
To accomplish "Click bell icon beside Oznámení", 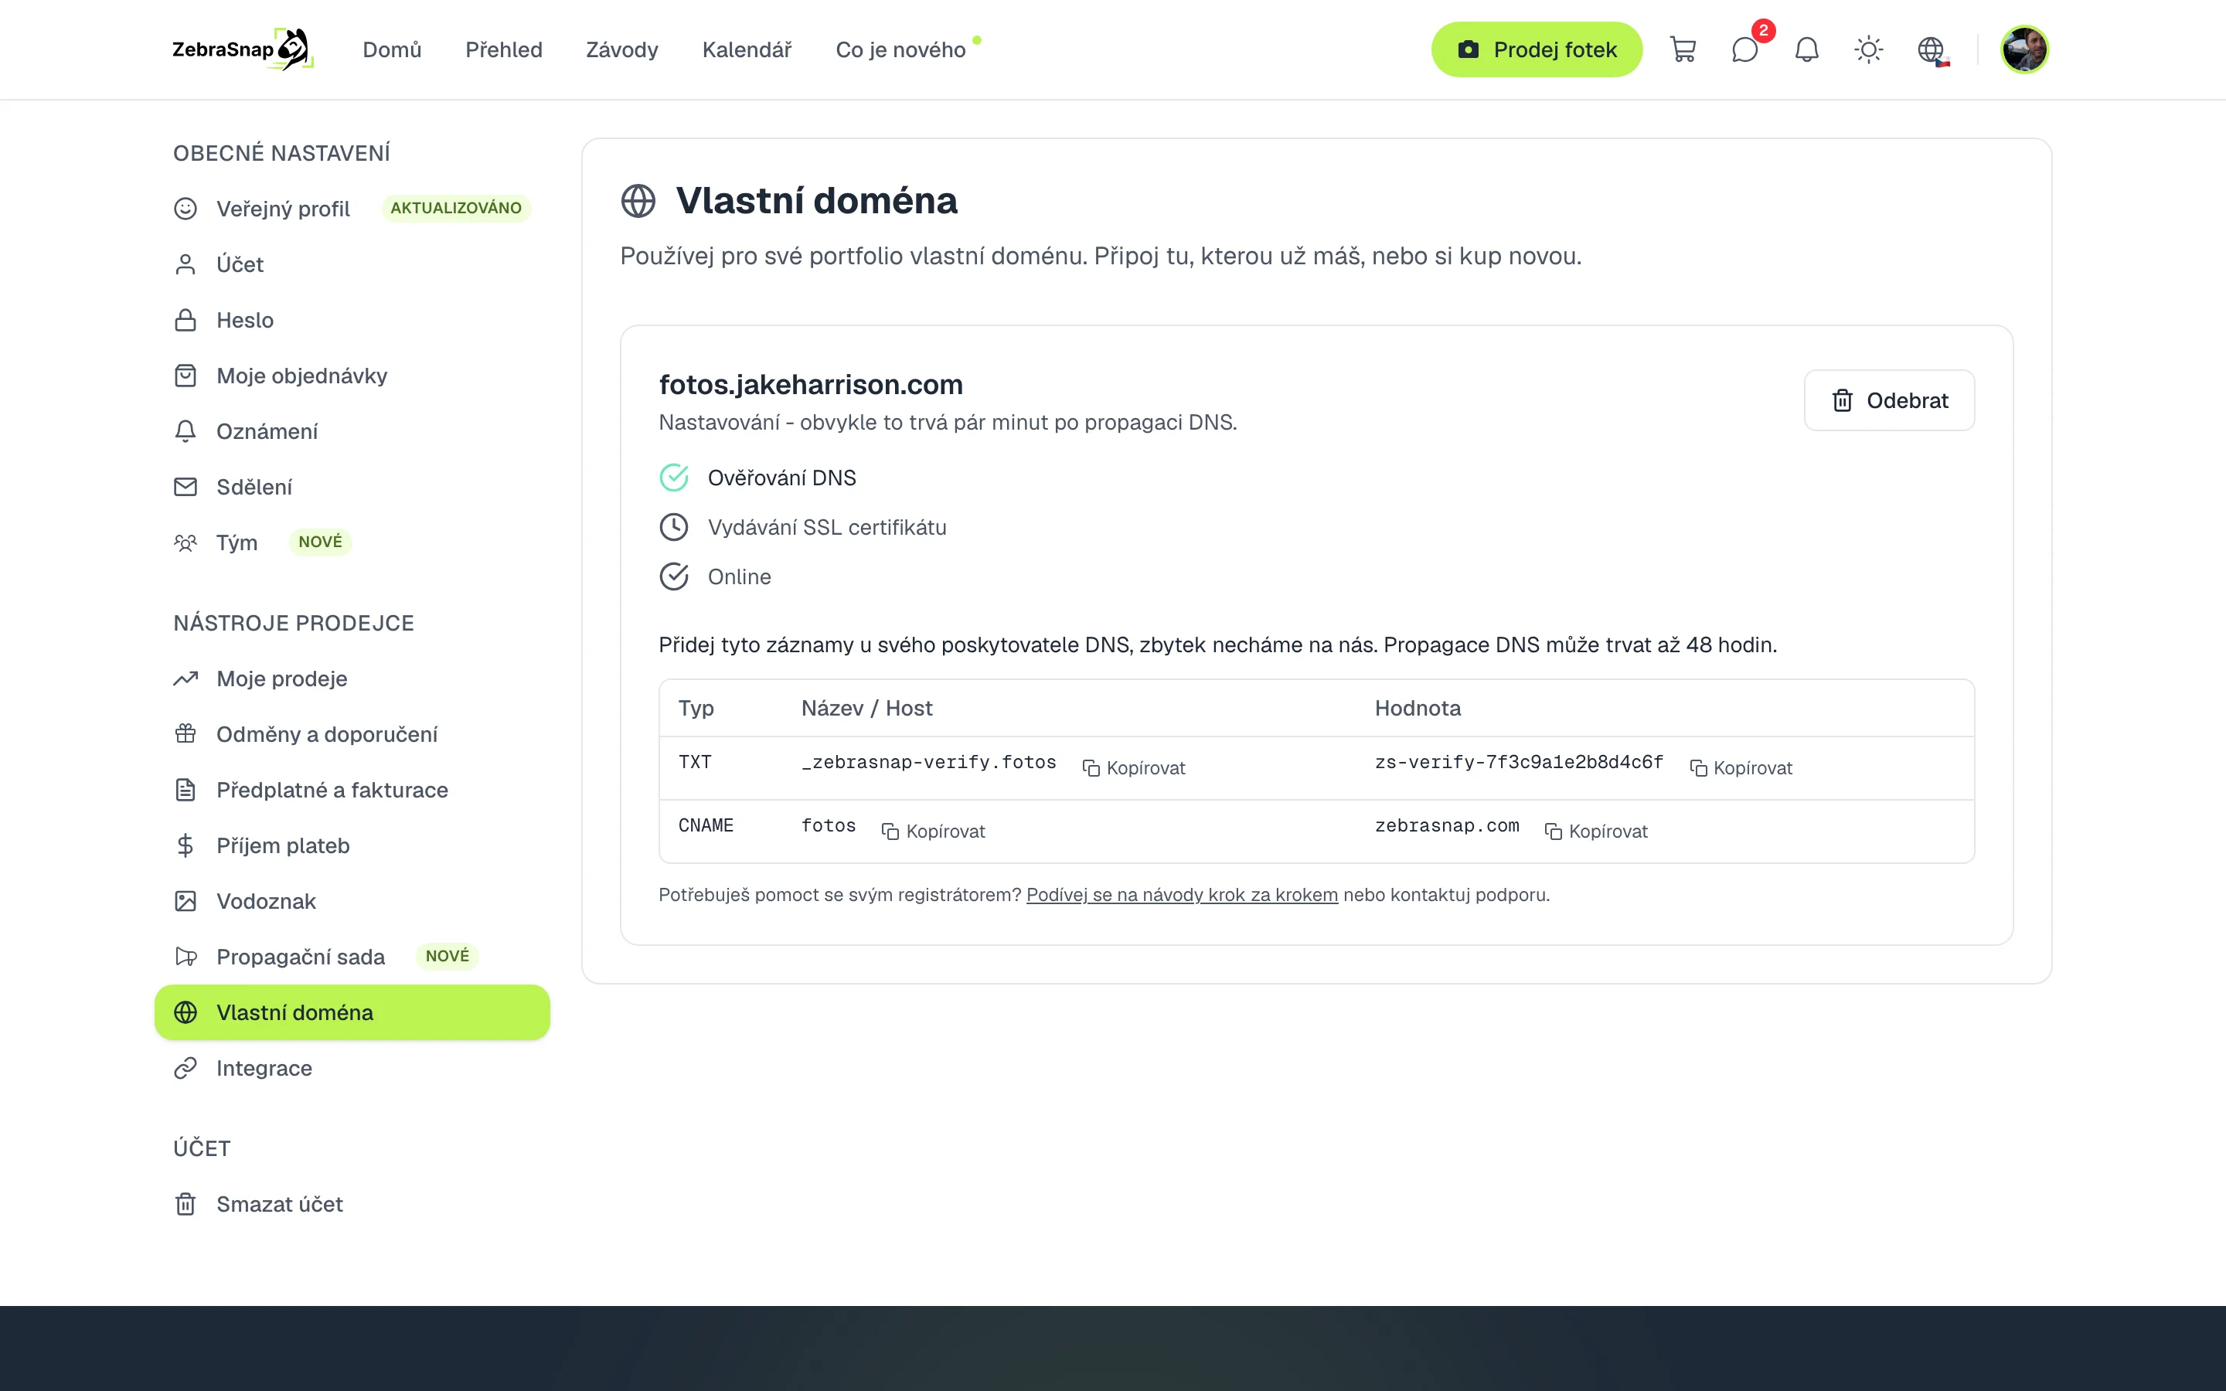I will tap(185, 431).
